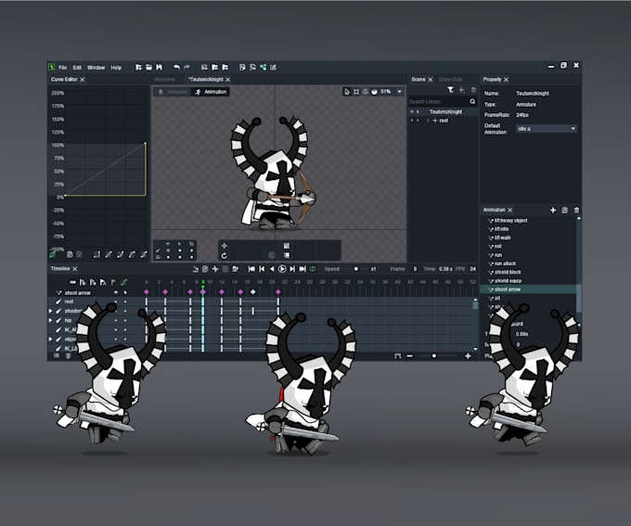The image size is (631, 526).
Task: Toggle visibility dot of root bone in Scene
Action: coord(412,121)
